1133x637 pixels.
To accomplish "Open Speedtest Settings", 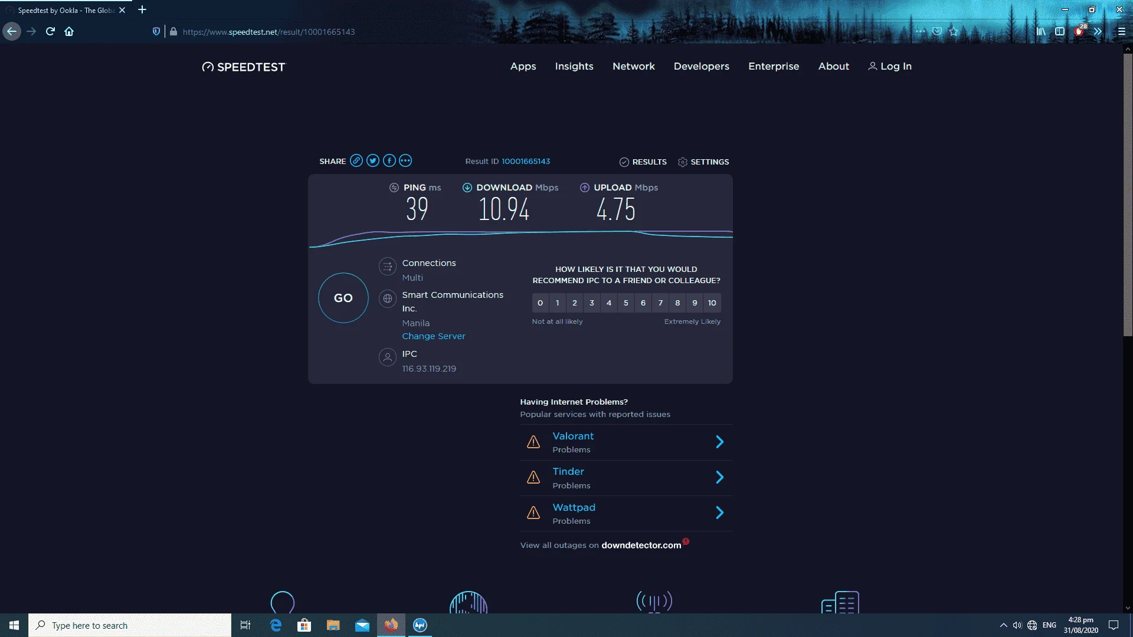I will click(703, 162).
